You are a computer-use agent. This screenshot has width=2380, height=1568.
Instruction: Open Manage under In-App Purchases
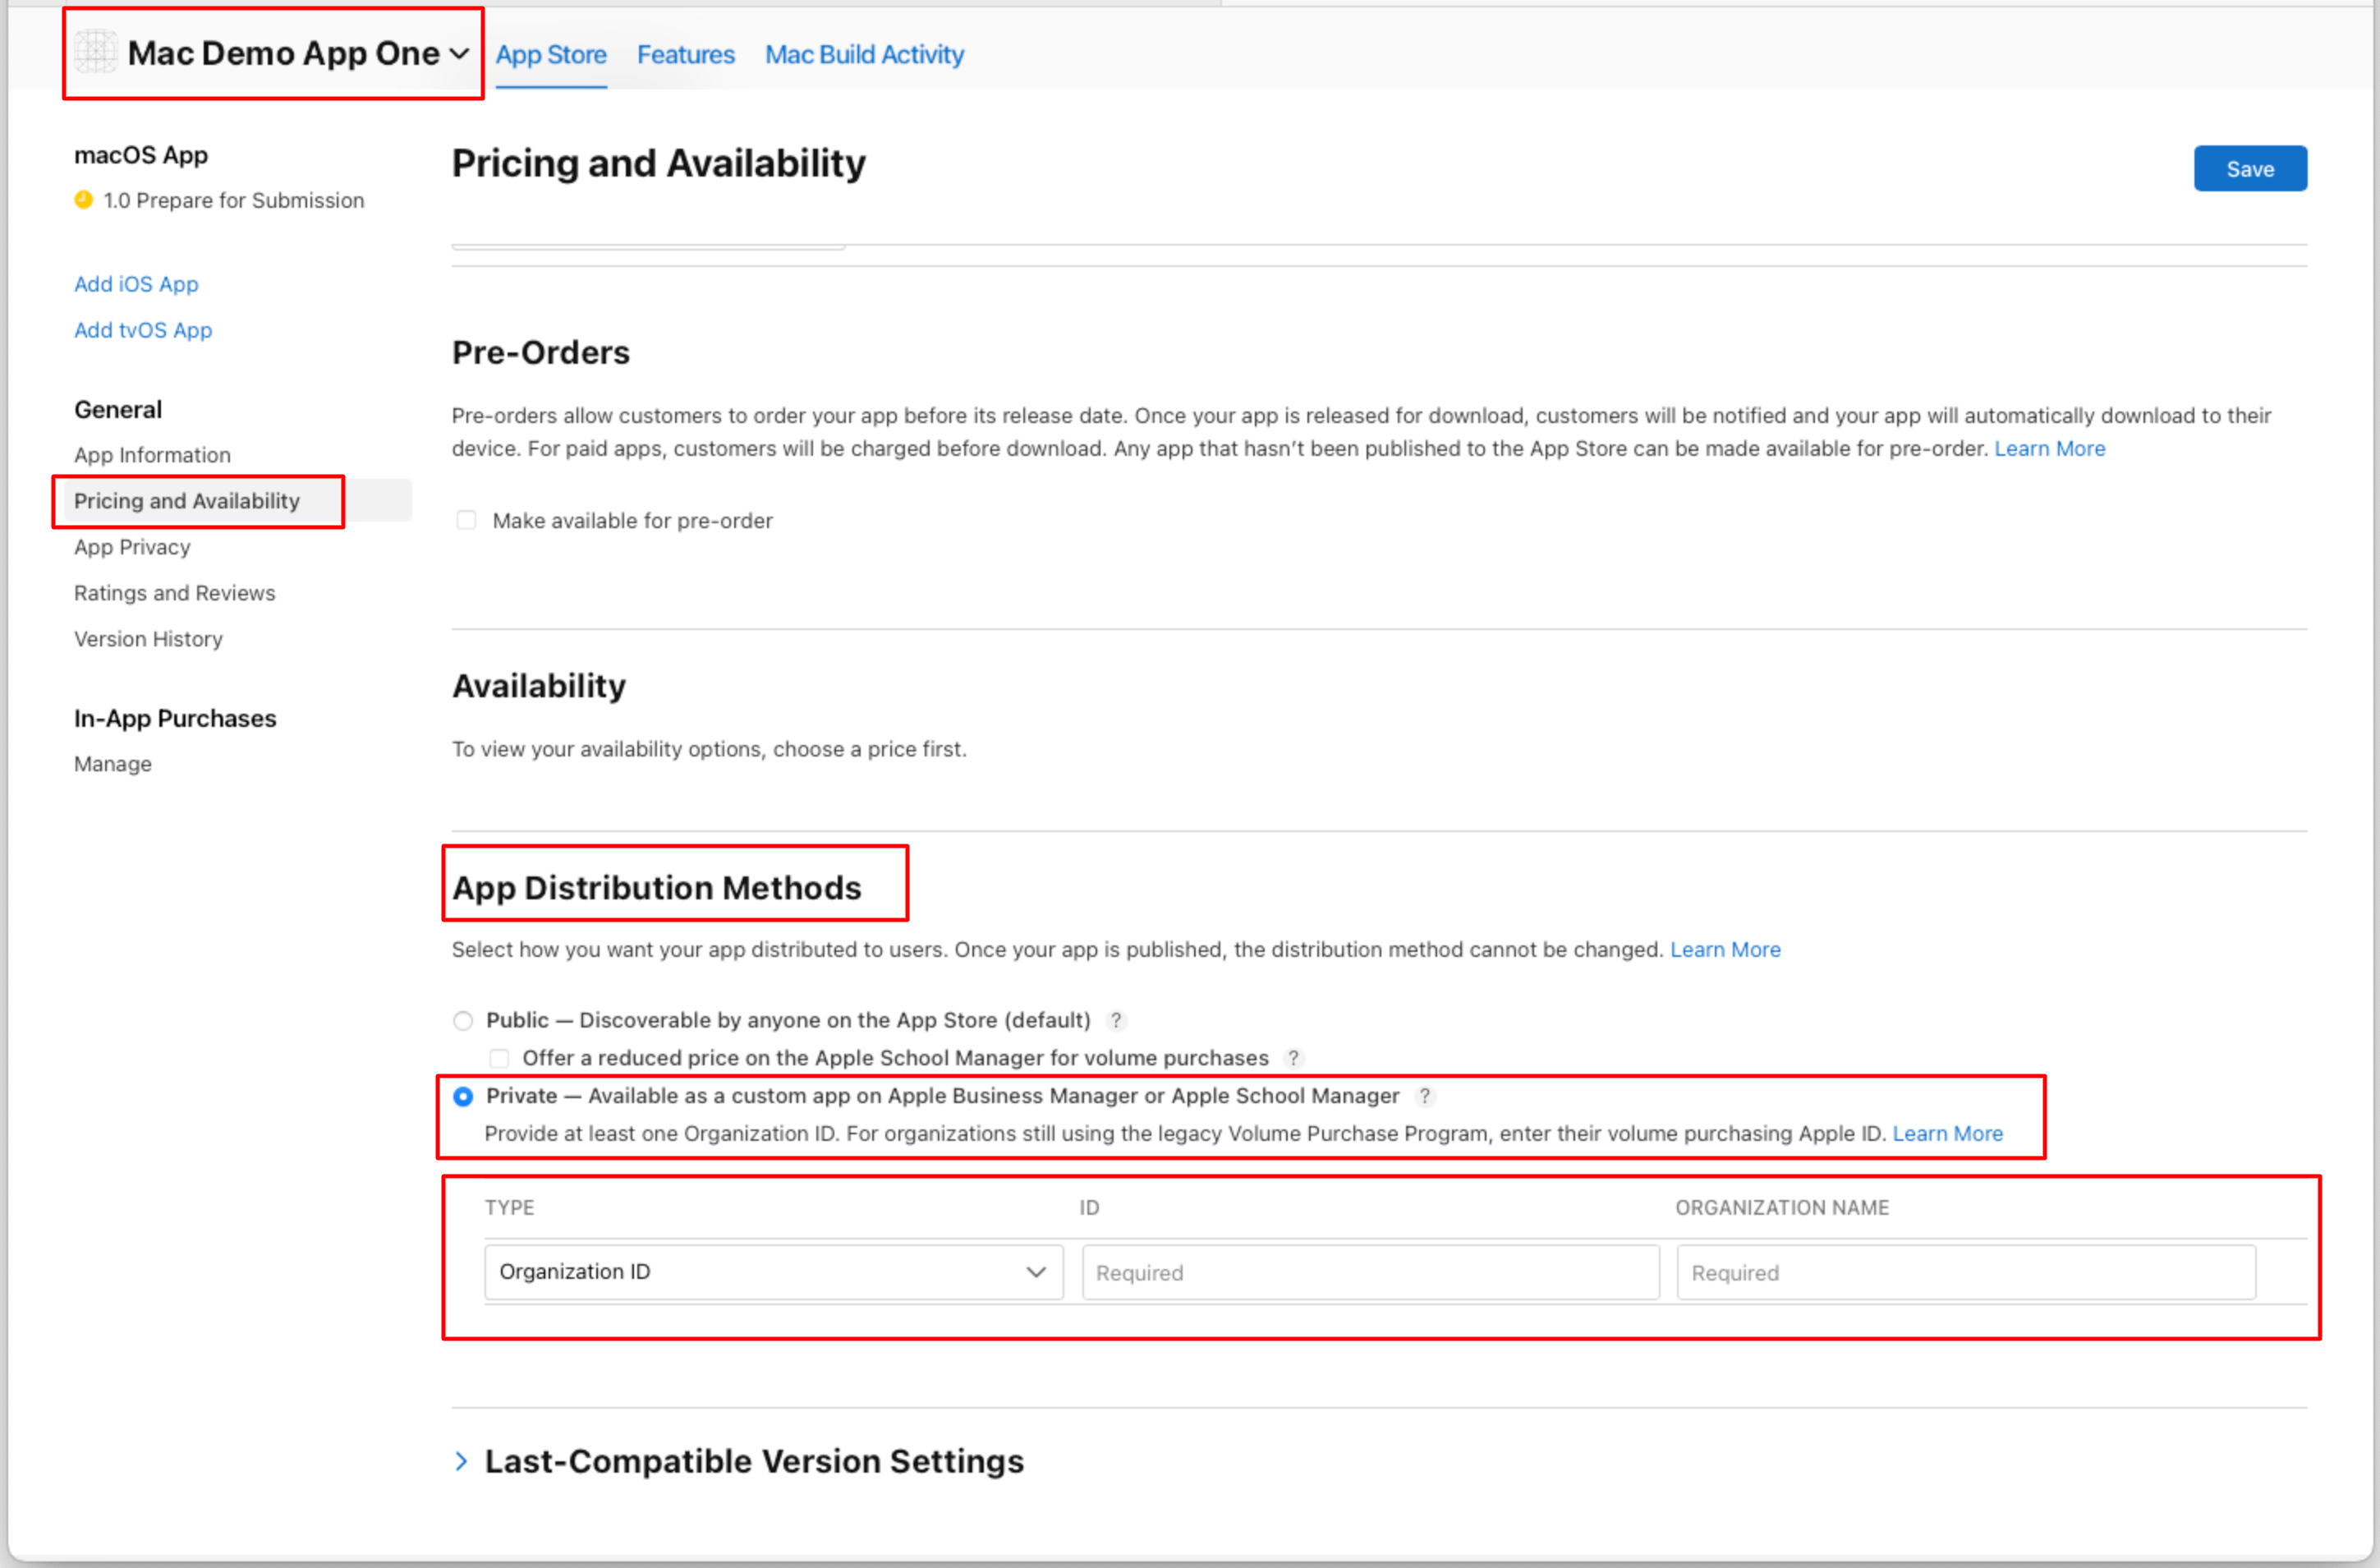click(x=113, y=764)
